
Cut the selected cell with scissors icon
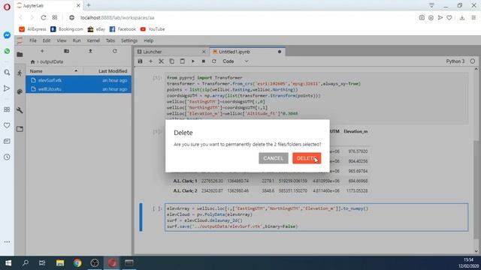tap(161, 61)
